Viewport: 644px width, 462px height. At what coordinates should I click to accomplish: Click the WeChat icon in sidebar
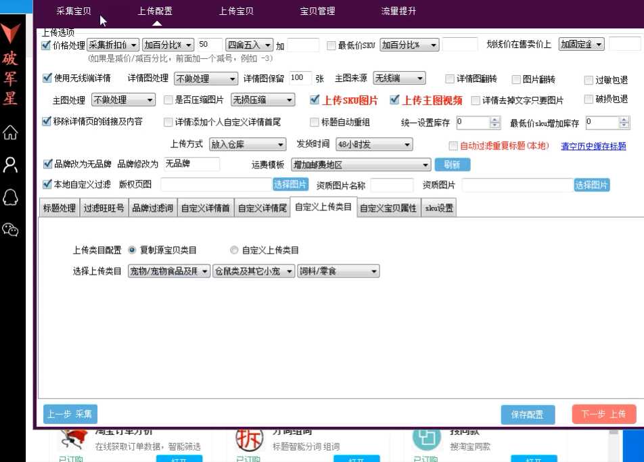pos(10,229)
